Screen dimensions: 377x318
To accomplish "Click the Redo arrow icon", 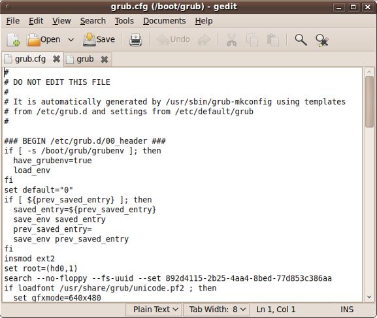I will [204, 40].
